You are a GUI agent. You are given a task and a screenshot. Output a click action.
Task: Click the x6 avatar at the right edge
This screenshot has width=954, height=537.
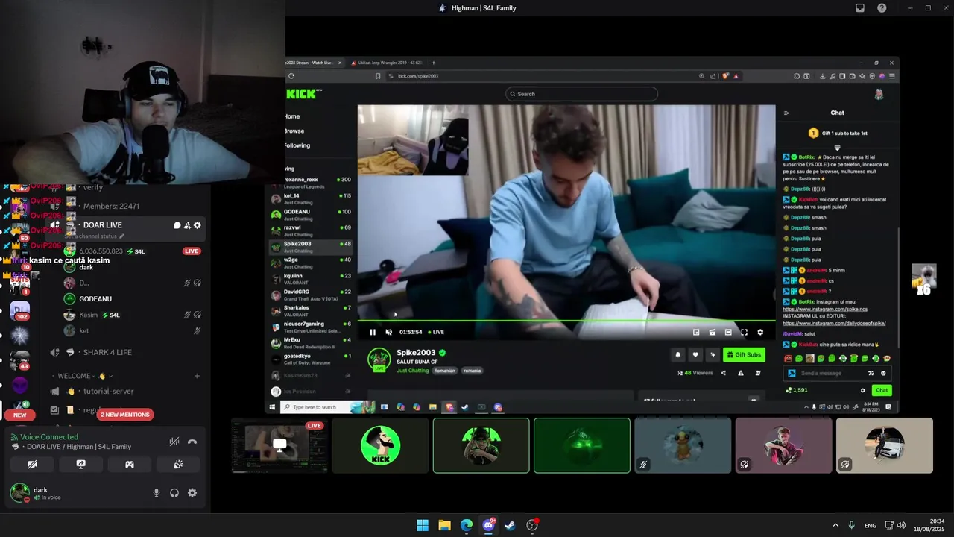point(924,280)
